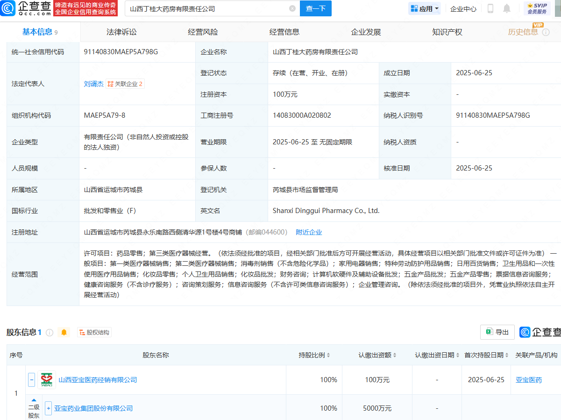Switch to the 经营风险 tab
Viewport: 561px width, 420px height.
pyautogui.click(x=203, y=32)
